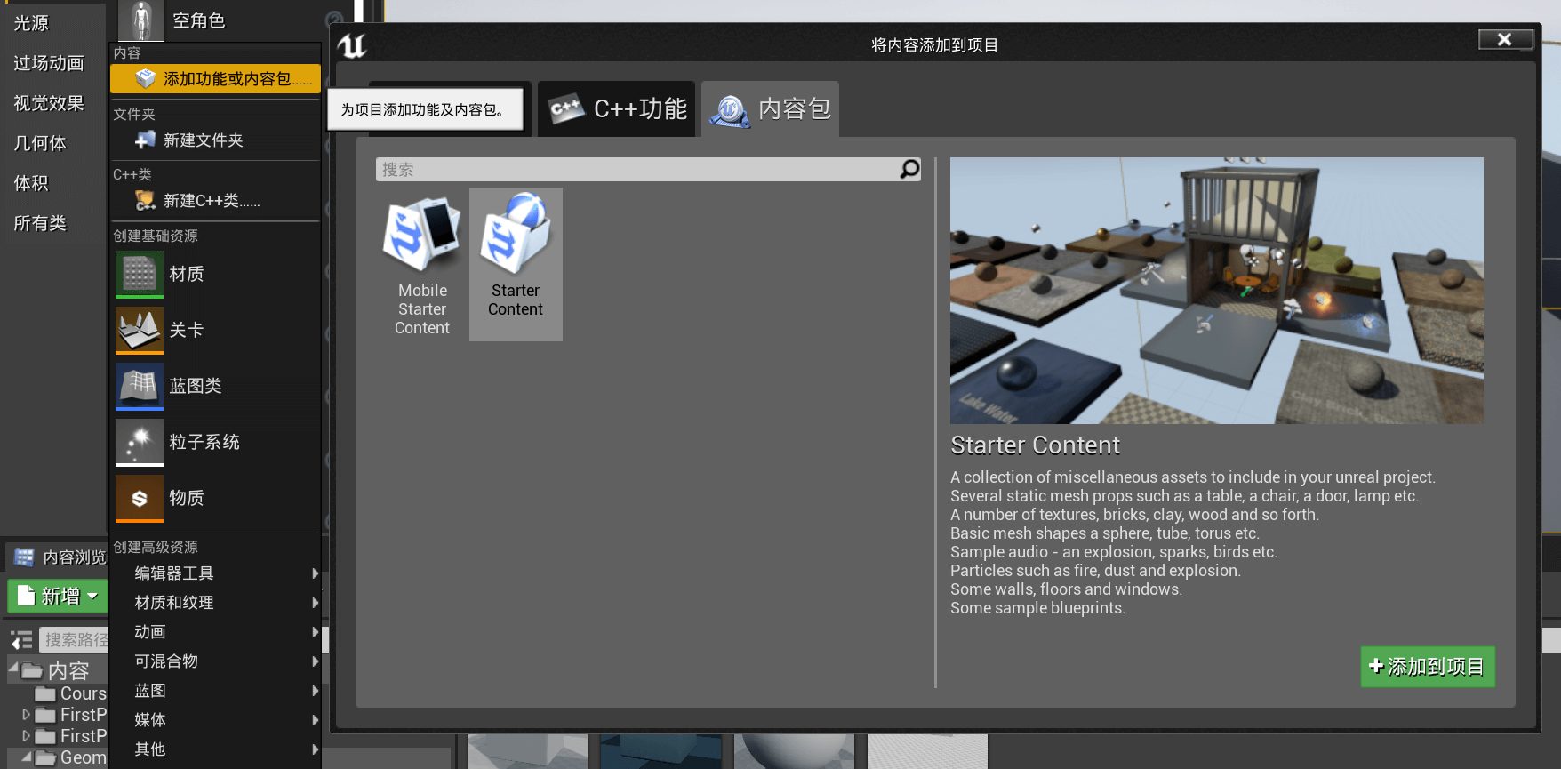Screen dimensions: 1561x769
Task: Select the Cours folder in tree
Action: (71, 693)
